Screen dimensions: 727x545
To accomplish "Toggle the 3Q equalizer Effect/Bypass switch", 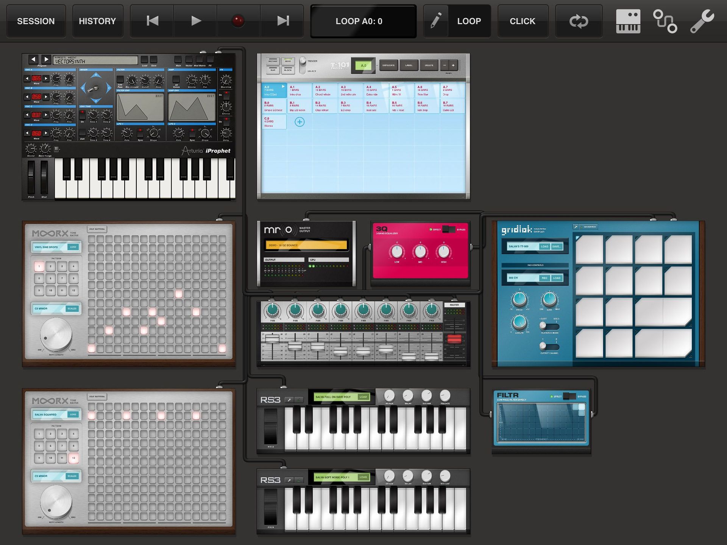I will pos(449,229).
